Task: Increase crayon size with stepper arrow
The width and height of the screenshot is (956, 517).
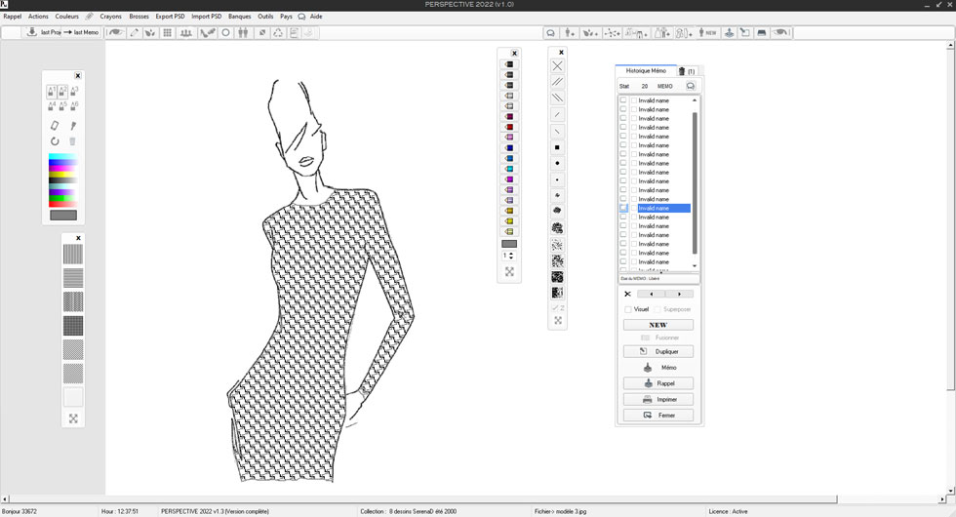Action: (x=512, y=253)
